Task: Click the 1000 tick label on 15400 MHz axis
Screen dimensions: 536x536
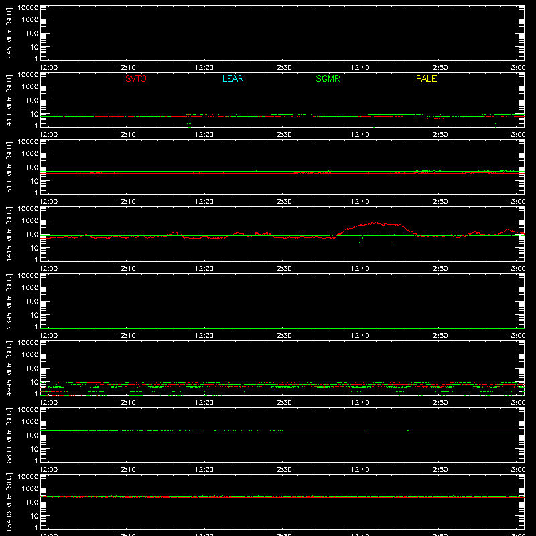Action: 30,489
